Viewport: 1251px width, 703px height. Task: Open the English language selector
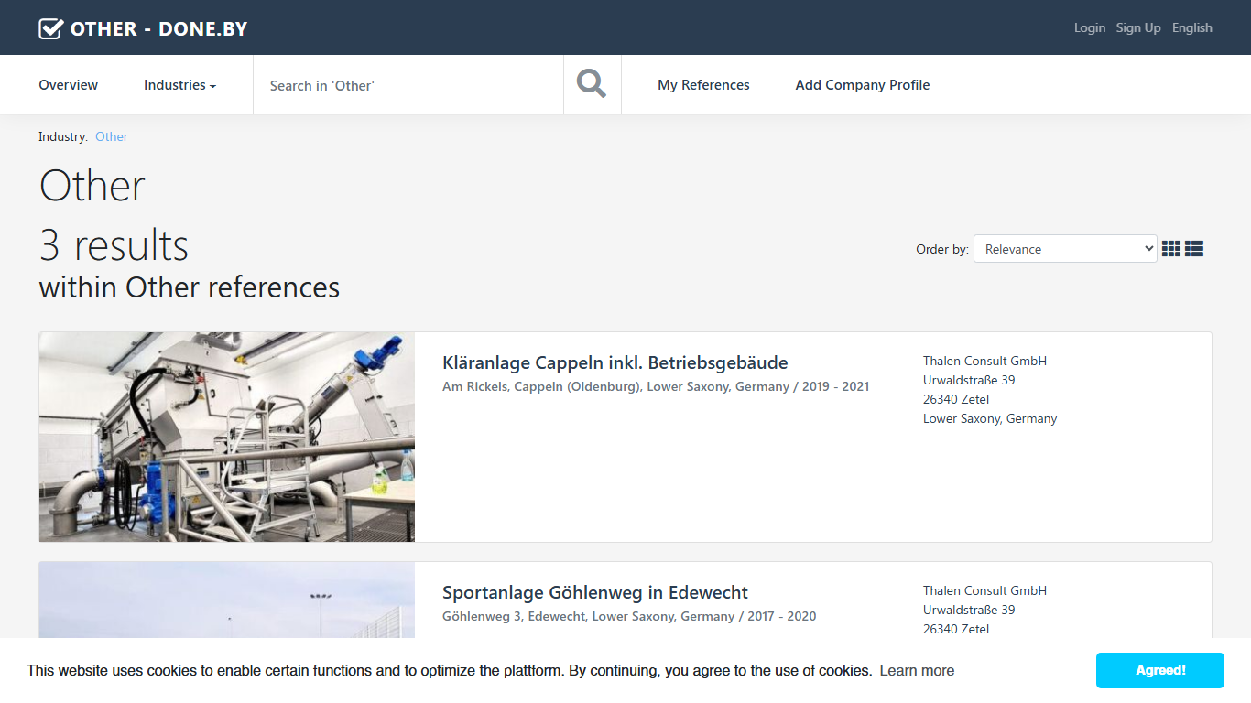1192,27
